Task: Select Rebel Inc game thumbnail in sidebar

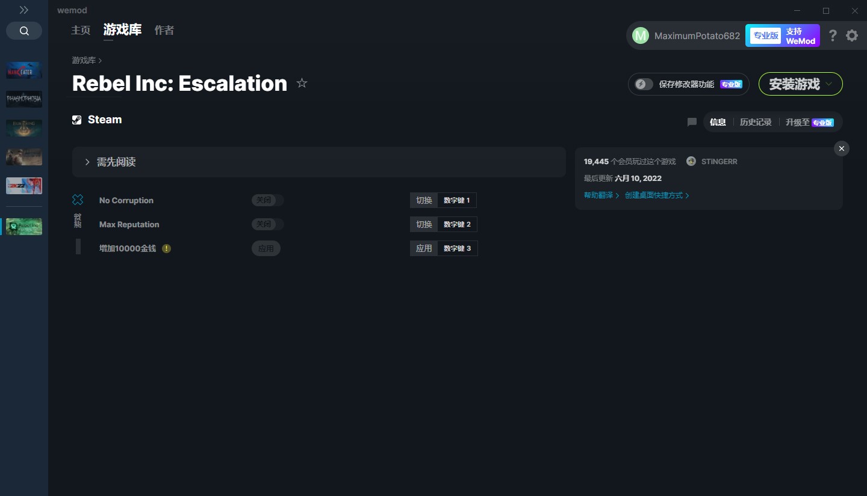Action: tap(24, 227)
